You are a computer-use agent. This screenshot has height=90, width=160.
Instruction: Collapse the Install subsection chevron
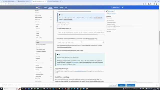click(x=51, y=26)
